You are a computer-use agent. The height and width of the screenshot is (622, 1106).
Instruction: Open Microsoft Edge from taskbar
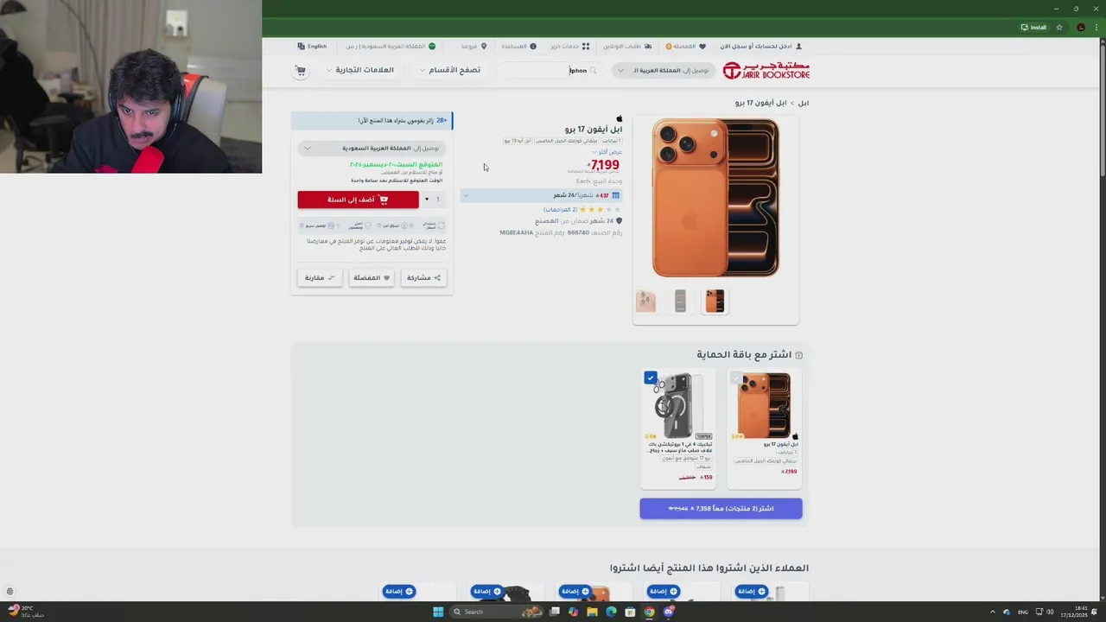coord(611,612)
